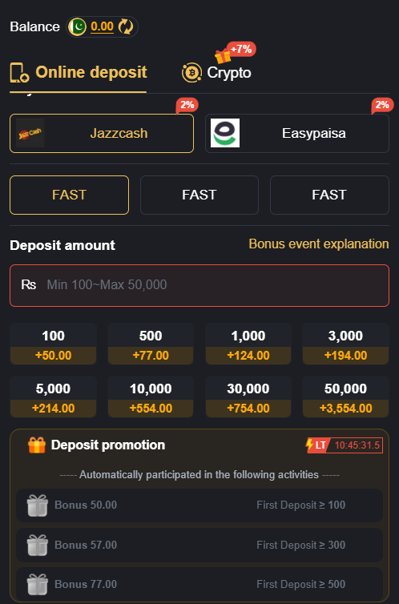399x604 pixels.
Task: Select Jazzcash payment method
Action: coord(102,133)
